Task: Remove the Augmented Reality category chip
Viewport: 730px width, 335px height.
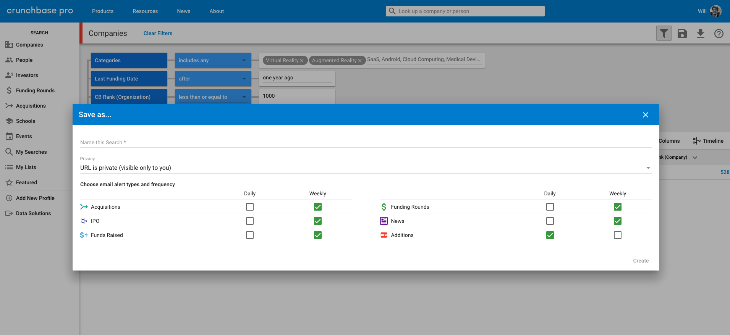Action: (359, 61)
